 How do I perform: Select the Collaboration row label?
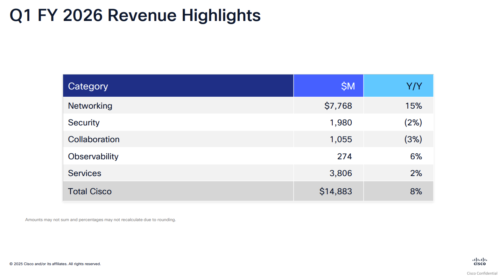coord(94,139)
